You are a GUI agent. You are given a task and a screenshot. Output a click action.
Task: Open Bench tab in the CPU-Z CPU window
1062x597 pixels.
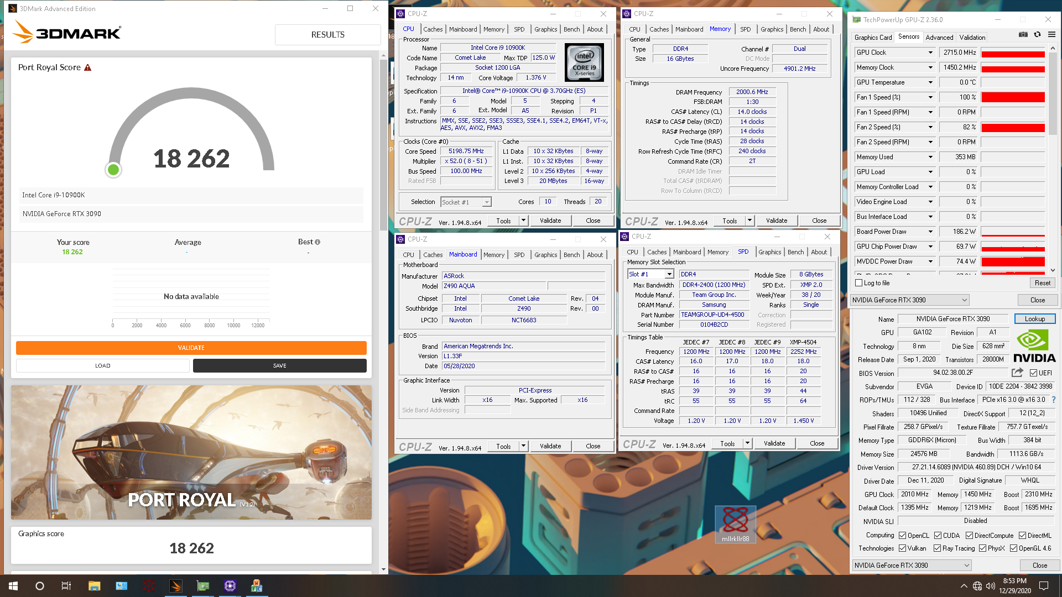point(571,29)
